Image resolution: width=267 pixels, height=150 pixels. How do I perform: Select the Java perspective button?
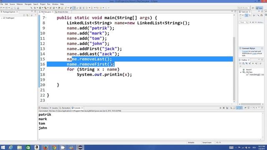click(259, 8)
